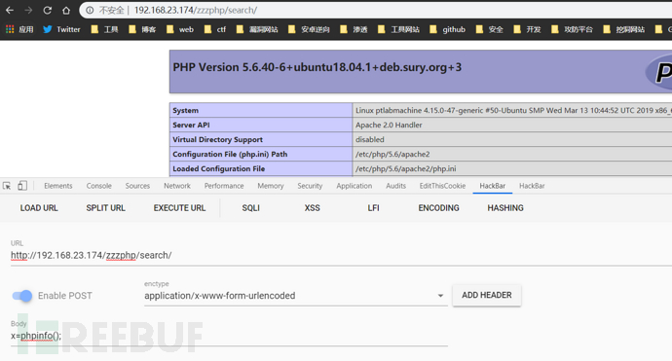Open the Twitter bookmark
Image resolution: width=672 pixels, height=361 pixels.
(x=61, y=29)
